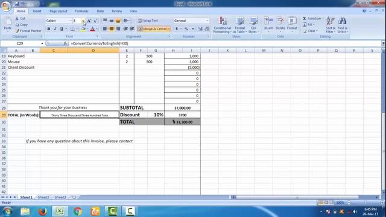386x217 pixels.
Task: Click in the formula bar text
Action: [x=99, y=43]
